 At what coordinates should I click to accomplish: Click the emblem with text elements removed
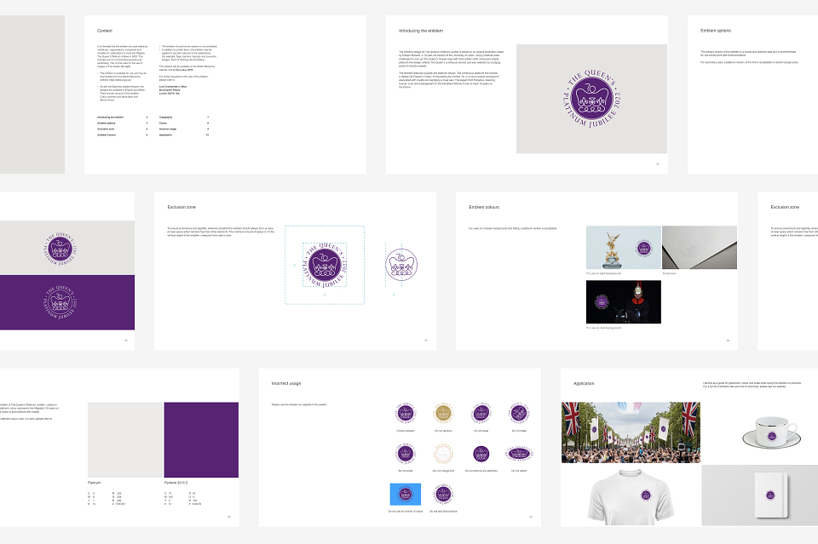click(x=481, y=455)
